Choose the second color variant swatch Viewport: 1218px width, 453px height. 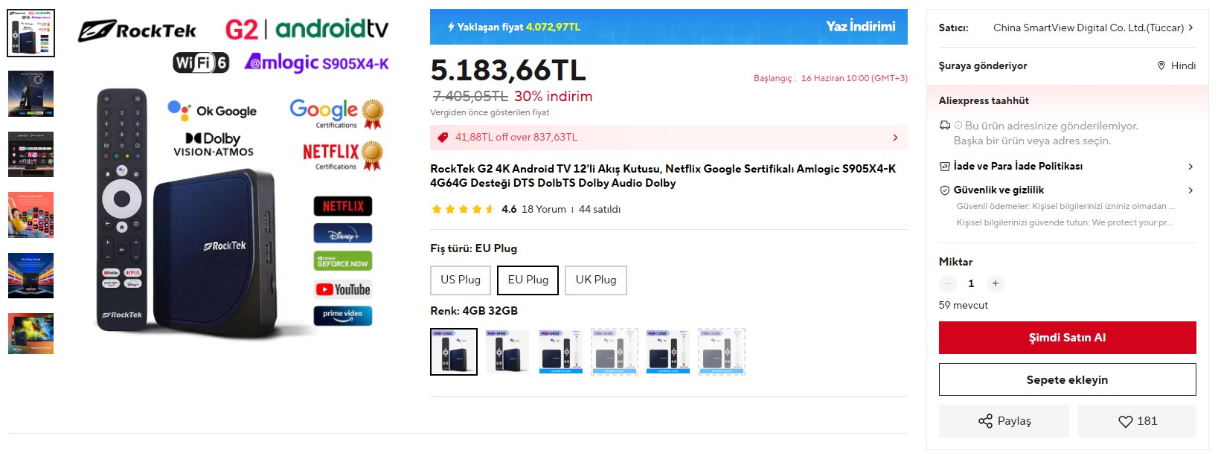507,352
